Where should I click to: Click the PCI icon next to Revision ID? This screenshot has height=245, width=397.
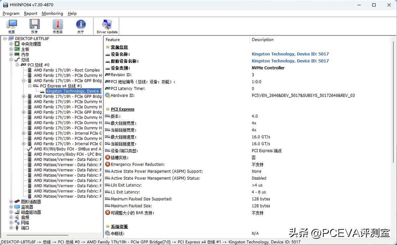[x=108, y=75]
